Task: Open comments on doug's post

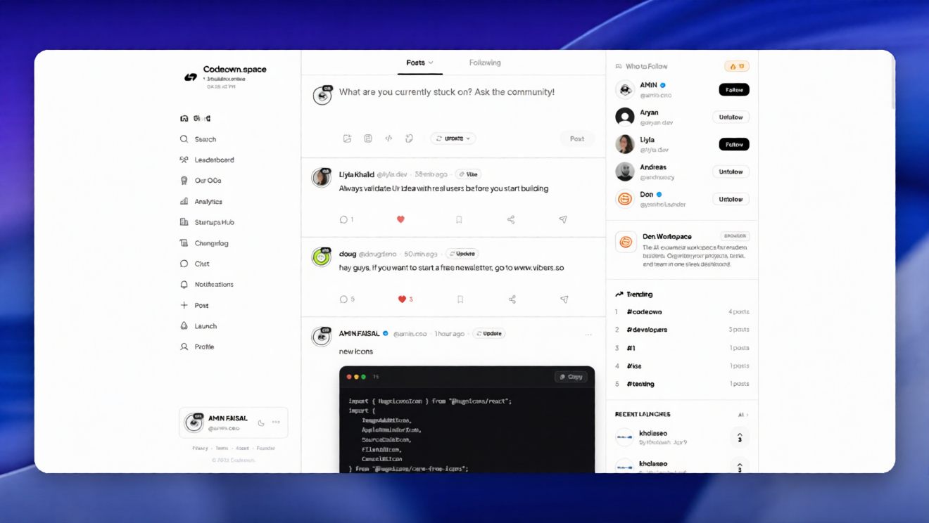Action: point(346,299)
